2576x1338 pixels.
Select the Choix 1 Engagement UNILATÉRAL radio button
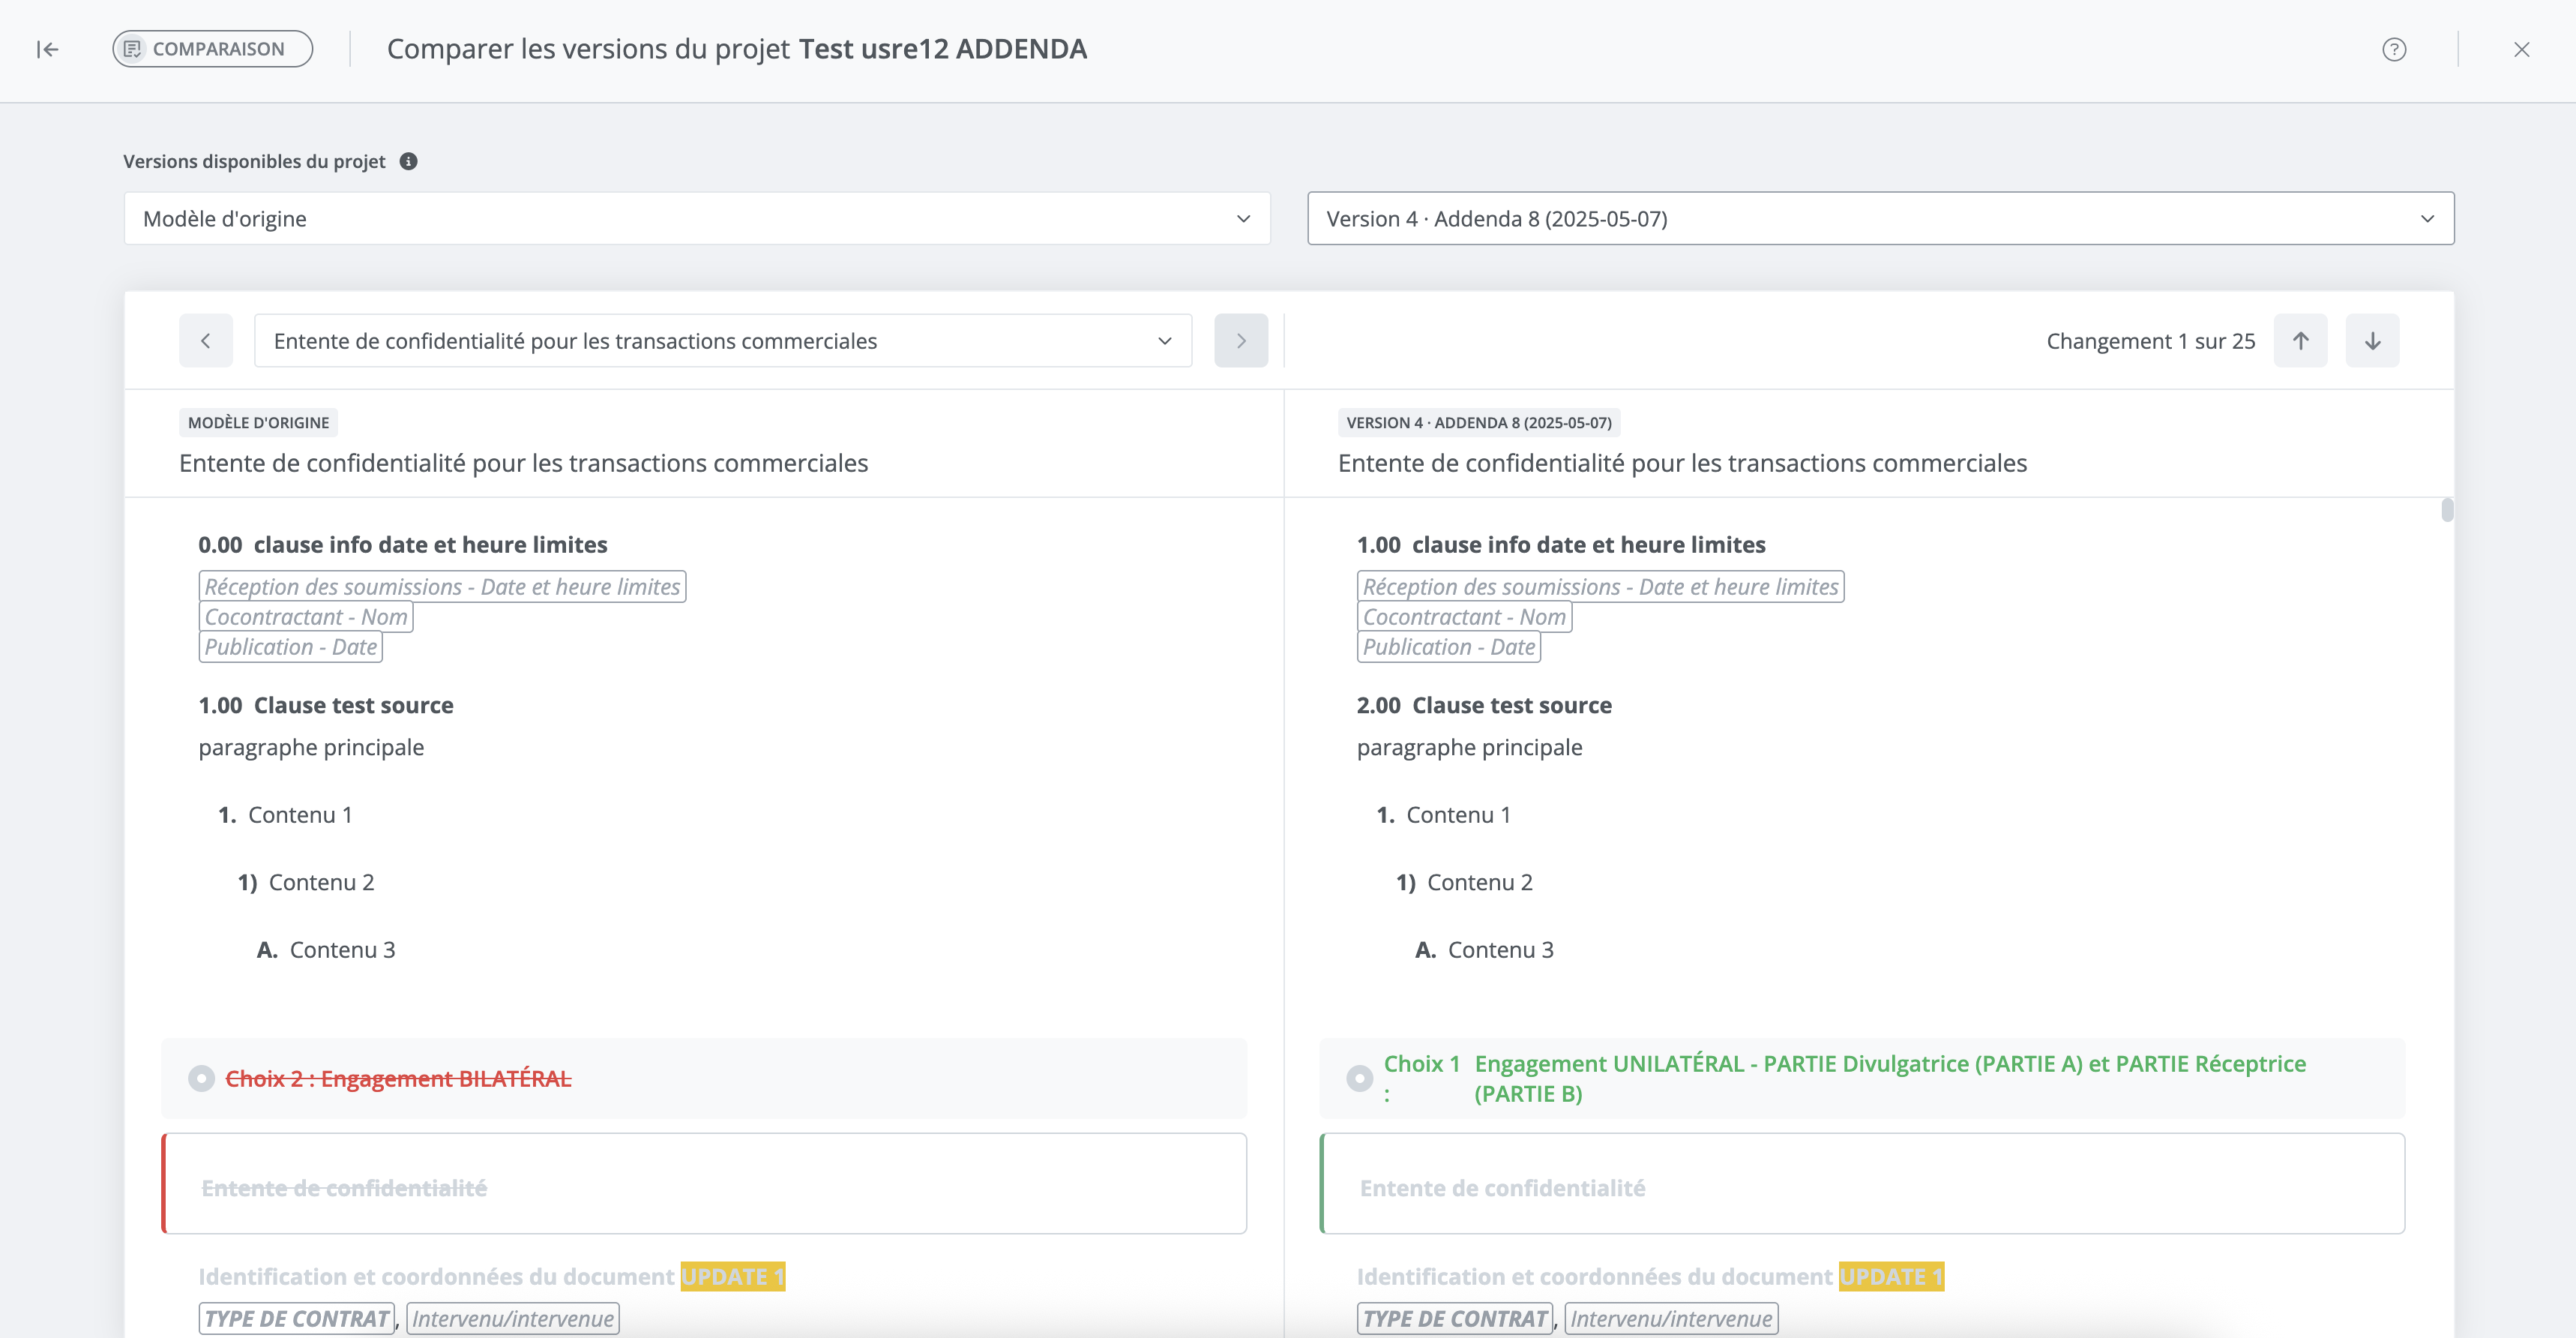tap(1359, 1078)
